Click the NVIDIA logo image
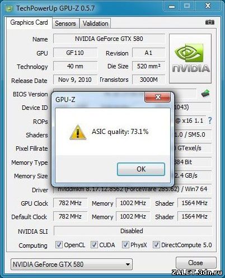 (190, 58)
